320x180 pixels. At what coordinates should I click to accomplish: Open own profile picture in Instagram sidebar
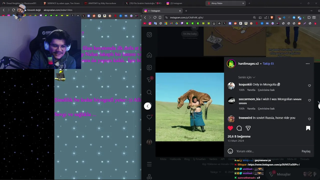(x=149, y=142)
